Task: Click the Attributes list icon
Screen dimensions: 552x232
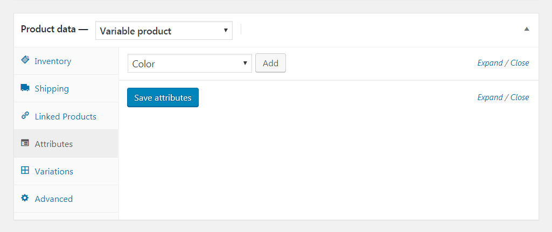Action: pyautogui.click(x=25, y=143)
